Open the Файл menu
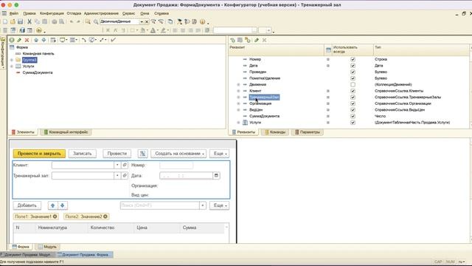This screenshot has height=266, width=472. 14,13
